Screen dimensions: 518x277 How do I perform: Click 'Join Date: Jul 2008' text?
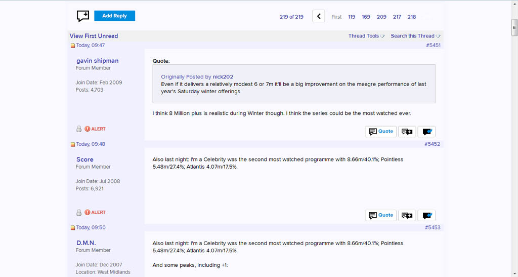(x=98, y=181)
